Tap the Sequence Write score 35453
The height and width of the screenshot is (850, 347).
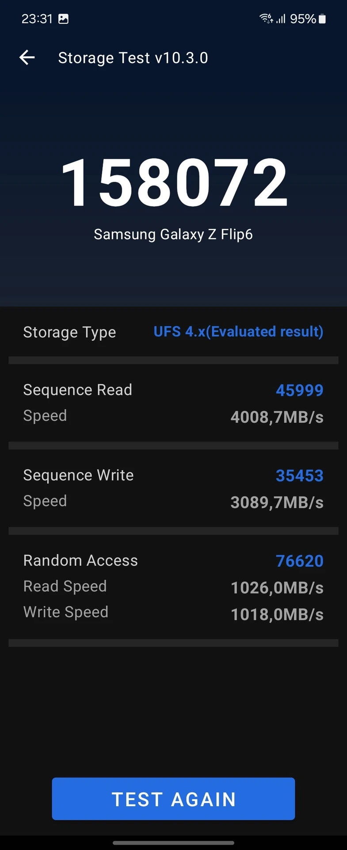[x=300, y=475]
